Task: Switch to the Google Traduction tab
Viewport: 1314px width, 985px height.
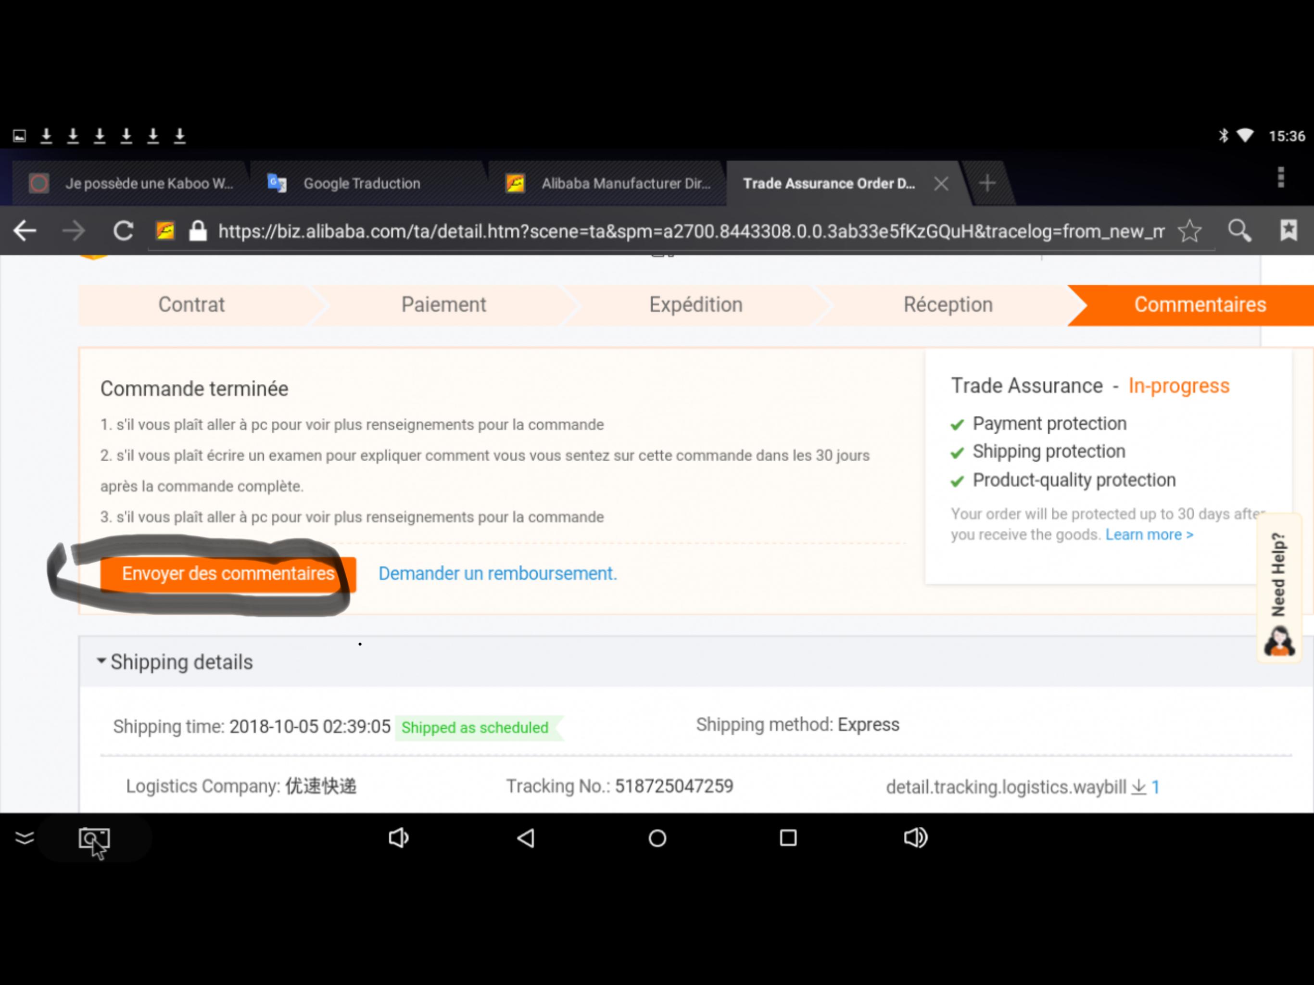Action: [368, 184]
